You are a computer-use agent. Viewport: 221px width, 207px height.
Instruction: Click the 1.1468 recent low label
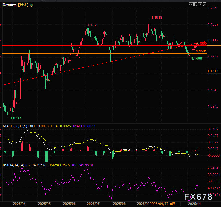pos(197,58)
